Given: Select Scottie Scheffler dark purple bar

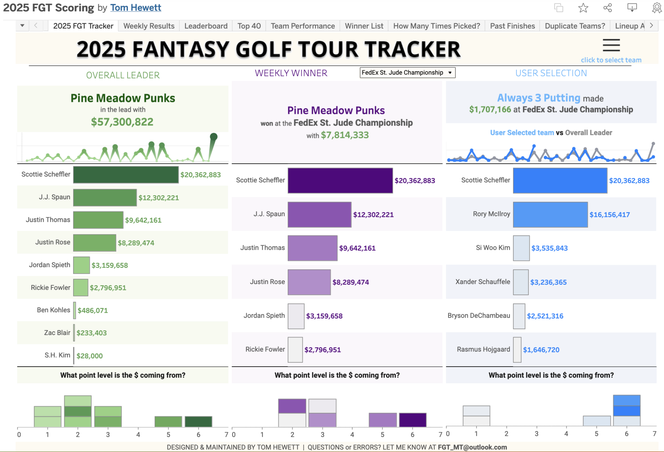Looking at the screenshot, I should click(340, 180).
